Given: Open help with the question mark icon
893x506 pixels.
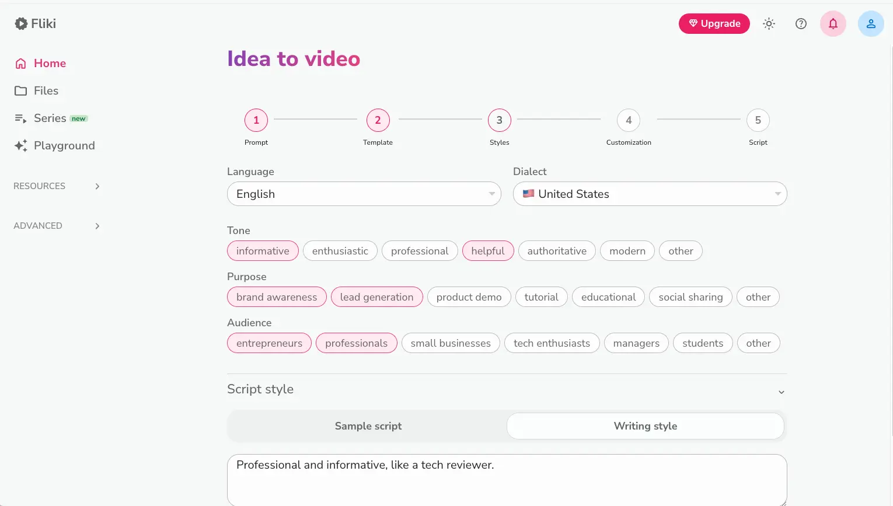Looking at the screenshot, I should [x=801, y=23].
